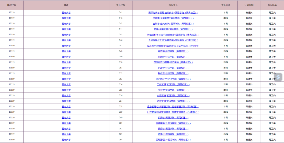Open 税收学(经济学院) major link
Viewport: 284px width, 143px height.
coord(173,73)
